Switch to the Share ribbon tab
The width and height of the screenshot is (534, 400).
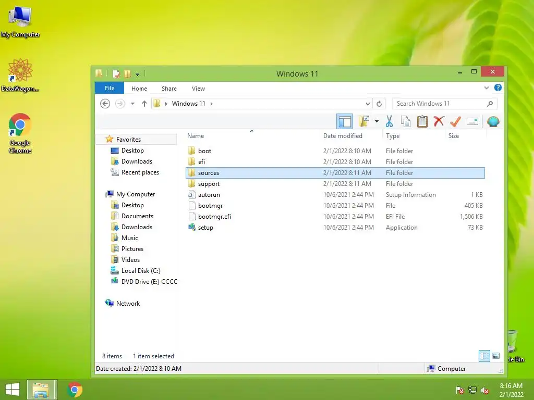pos(169,89)
